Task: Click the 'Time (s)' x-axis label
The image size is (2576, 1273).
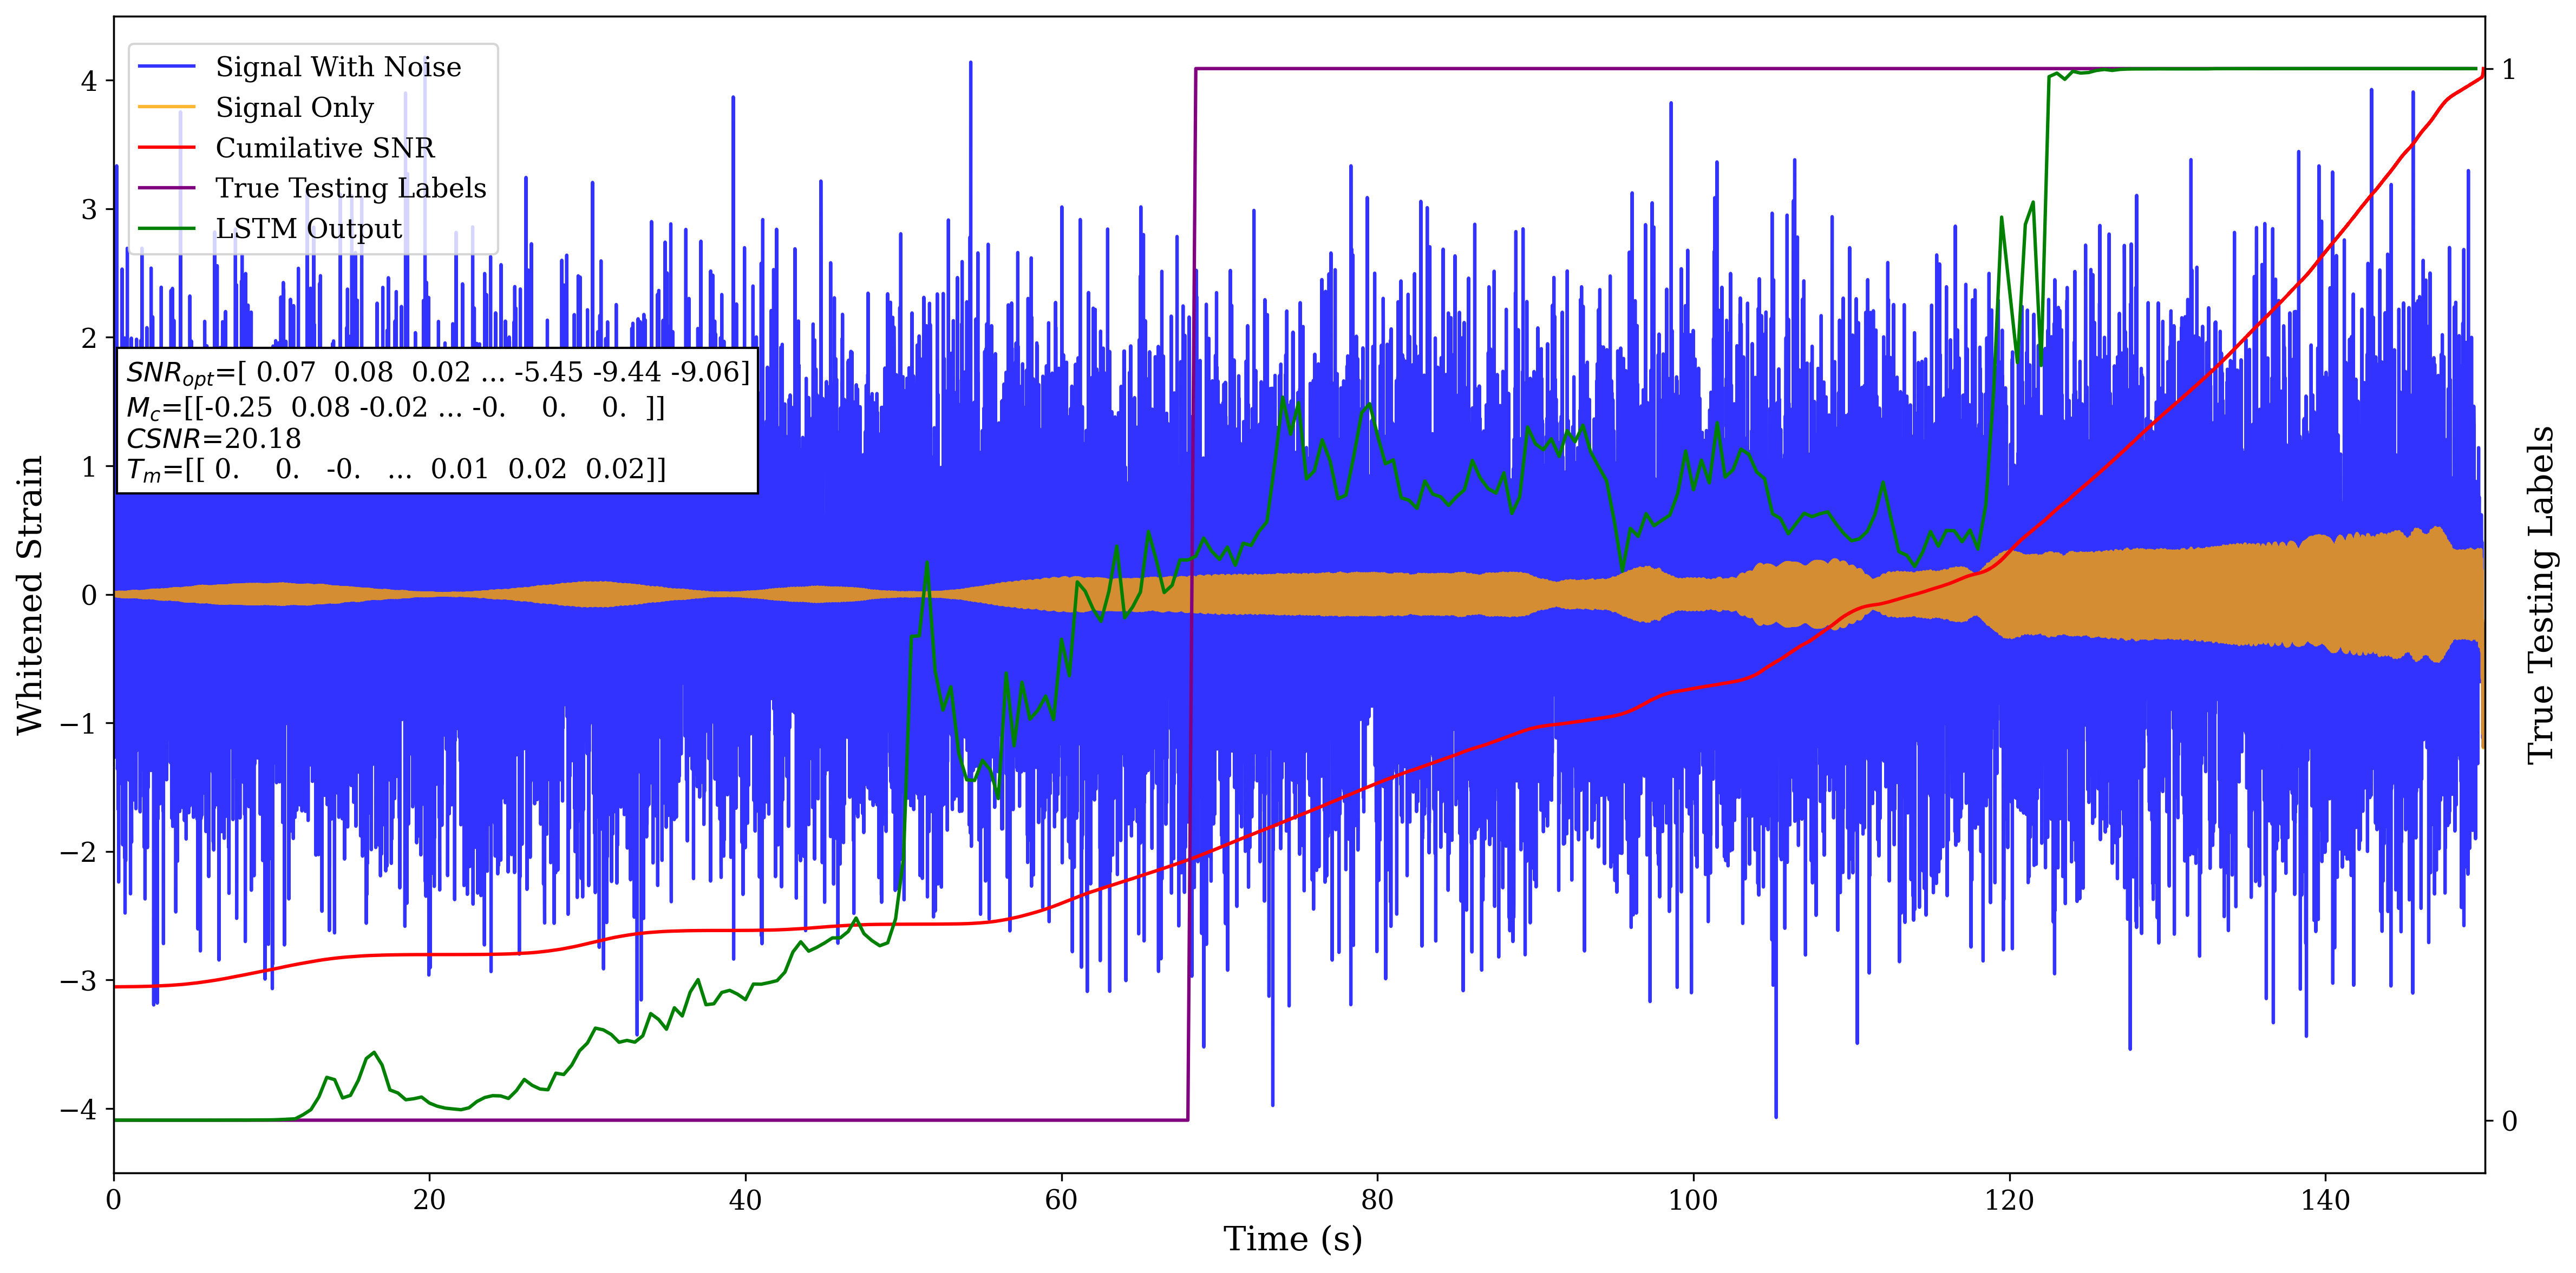Action: (x=1292, y=1239)
